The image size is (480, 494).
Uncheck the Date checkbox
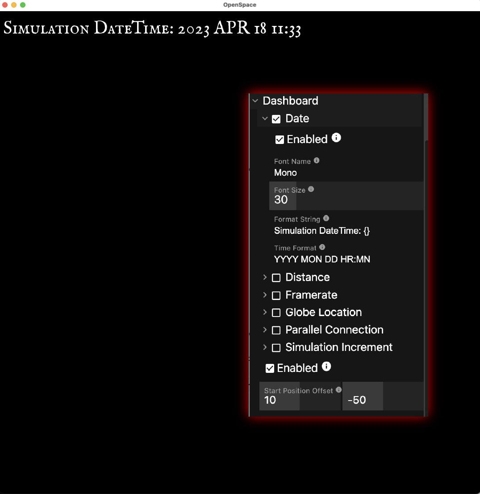pyautogui.click(x=276, y=119)
